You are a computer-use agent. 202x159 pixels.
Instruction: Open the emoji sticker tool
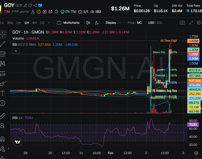coord(3,103)
